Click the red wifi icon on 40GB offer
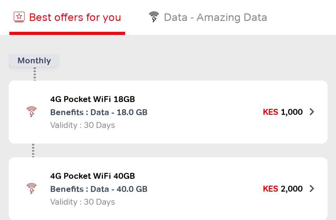 pos(31,189)
